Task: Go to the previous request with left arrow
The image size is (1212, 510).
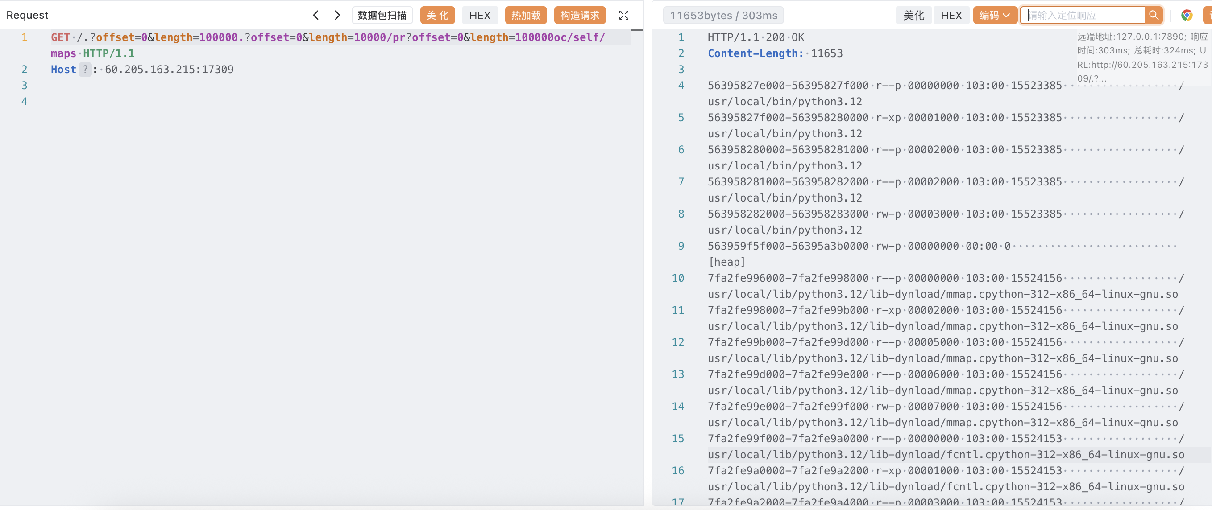Action: click(315, 16)
